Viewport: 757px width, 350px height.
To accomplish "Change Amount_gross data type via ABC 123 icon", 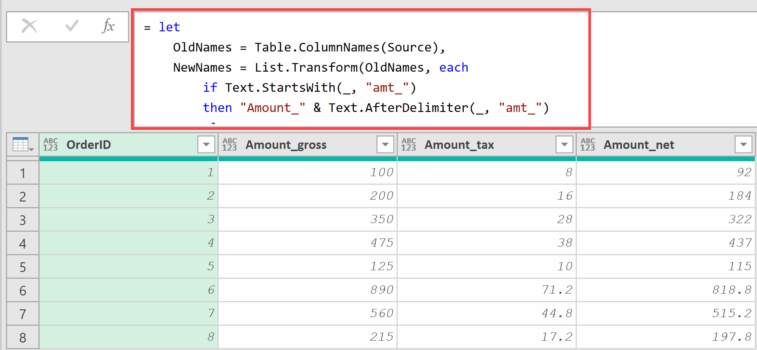I will (x=229, y=145).
